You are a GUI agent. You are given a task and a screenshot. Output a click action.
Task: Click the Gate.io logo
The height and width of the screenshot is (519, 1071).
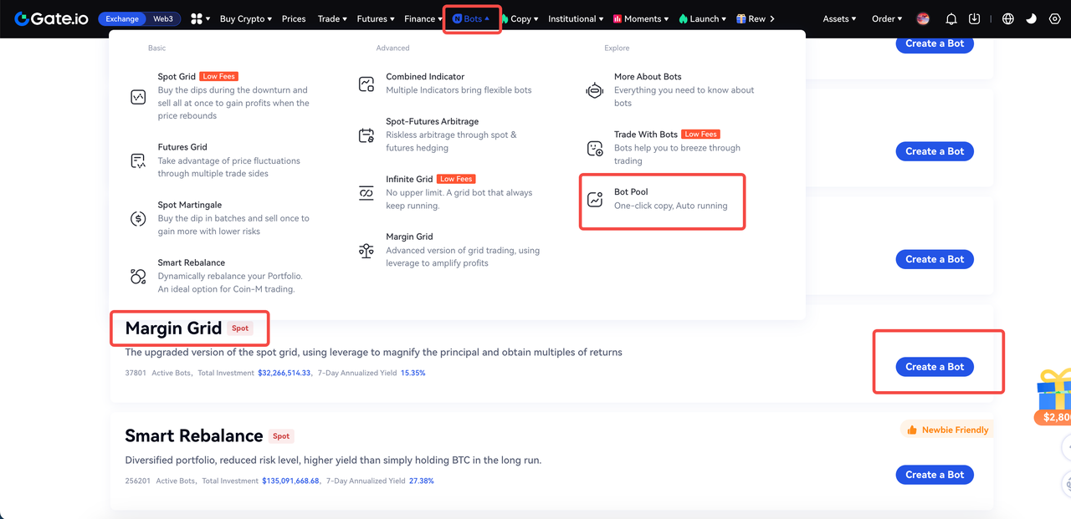pyautogui.click(x=52, y=18)
